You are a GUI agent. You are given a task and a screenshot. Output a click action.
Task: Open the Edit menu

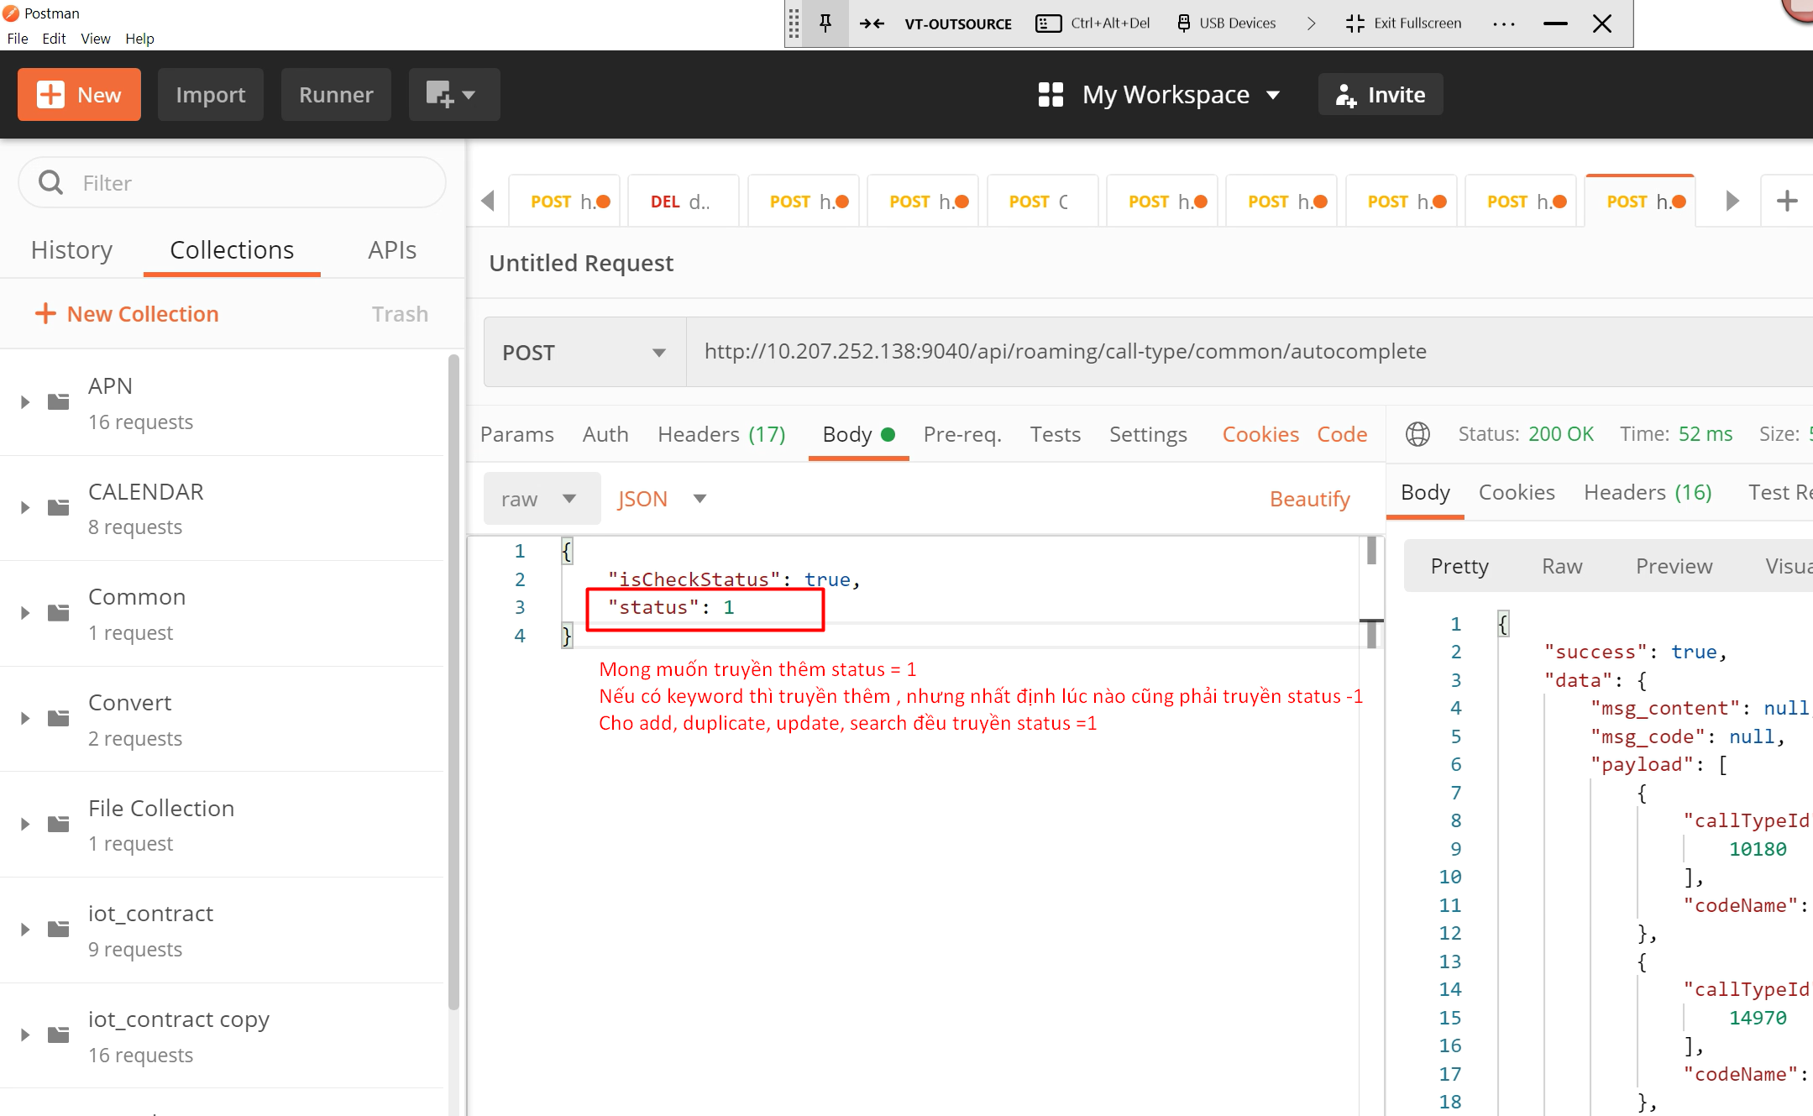tap(54, 39)
